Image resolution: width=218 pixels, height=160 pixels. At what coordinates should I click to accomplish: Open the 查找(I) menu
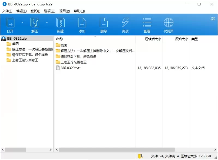(35, 11)
